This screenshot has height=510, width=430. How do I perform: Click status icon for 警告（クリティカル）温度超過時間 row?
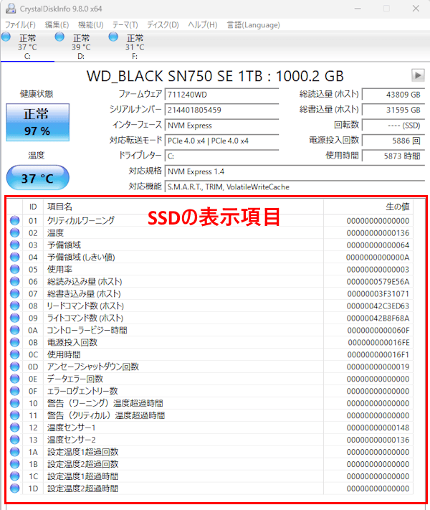(x=14, y=415)
